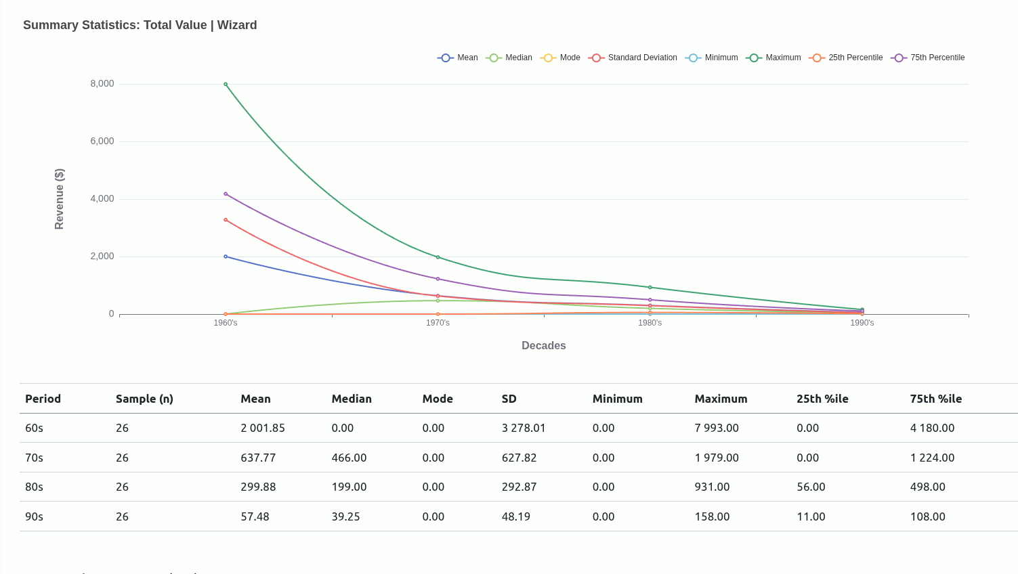Screen dimensions: 1018x574
Task: Toggle Standard Deviation legend marker
Action: (596, 58)
